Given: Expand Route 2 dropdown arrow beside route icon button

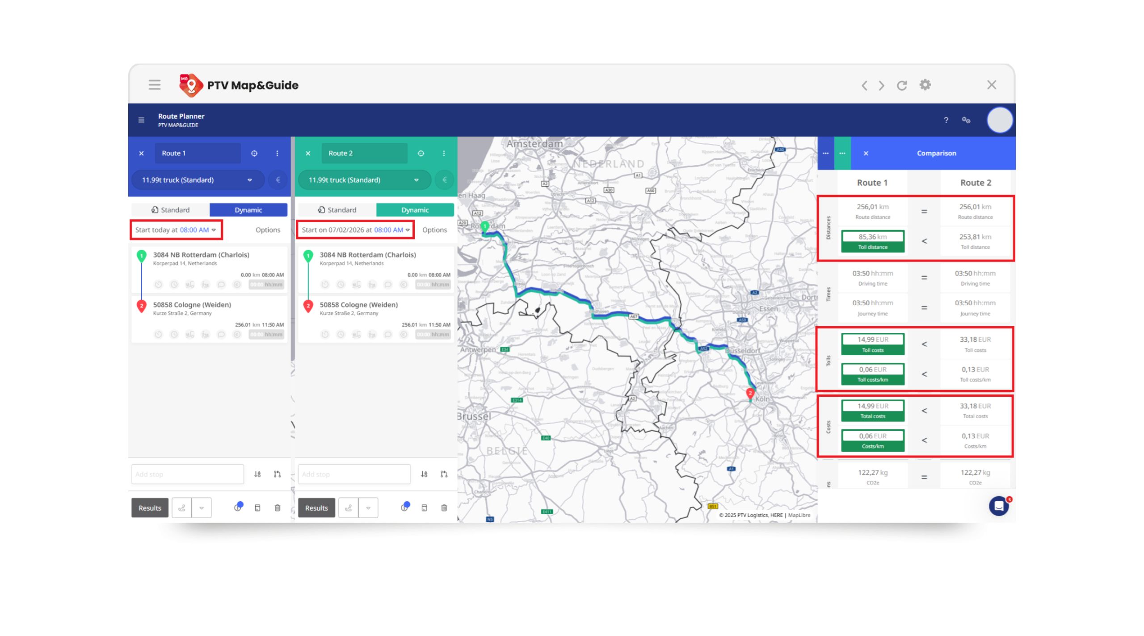Looking at the screenshot, I should 368,508.
